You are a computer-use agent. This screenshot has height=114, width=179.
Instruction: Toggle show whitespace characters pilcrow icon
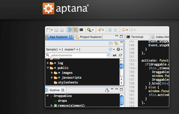(x=115, y=30)
